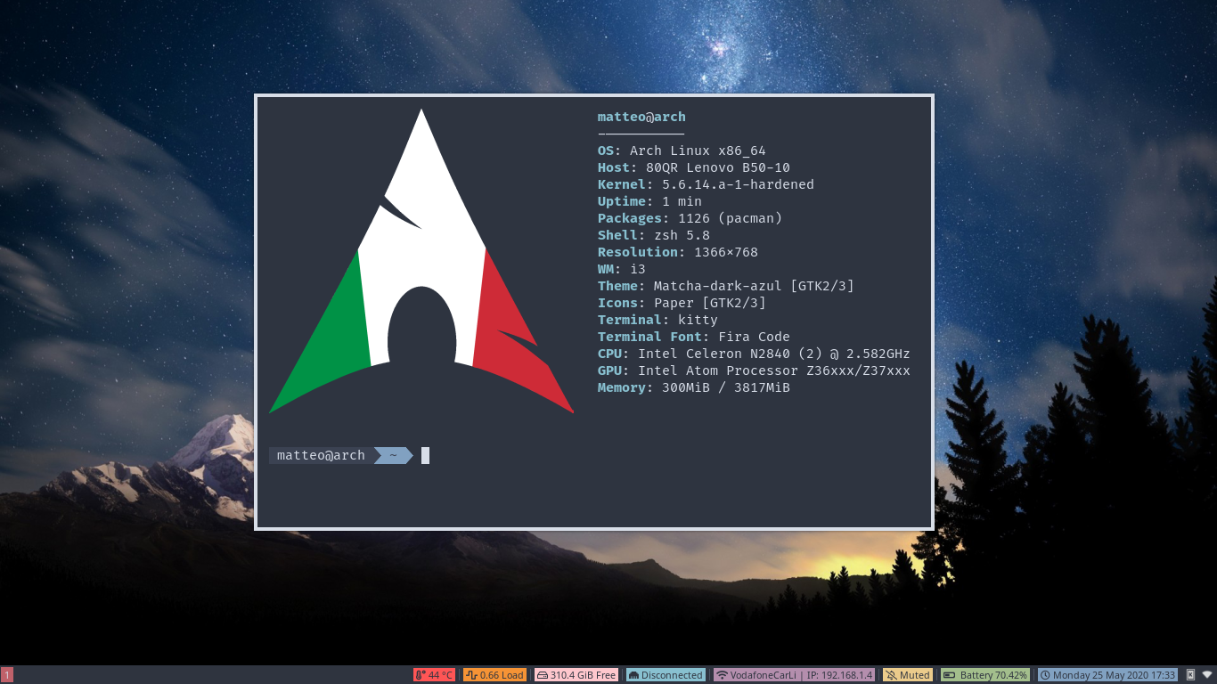Click the Resolution: 1366x768 line

[x=678, y=252]
